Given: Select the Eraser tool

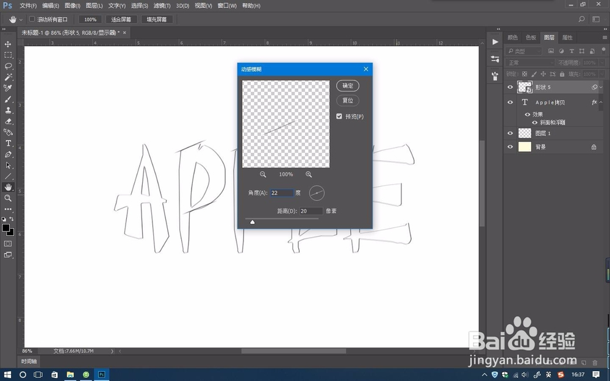Looking at the screenshot, I should click(x=8, y=121).
